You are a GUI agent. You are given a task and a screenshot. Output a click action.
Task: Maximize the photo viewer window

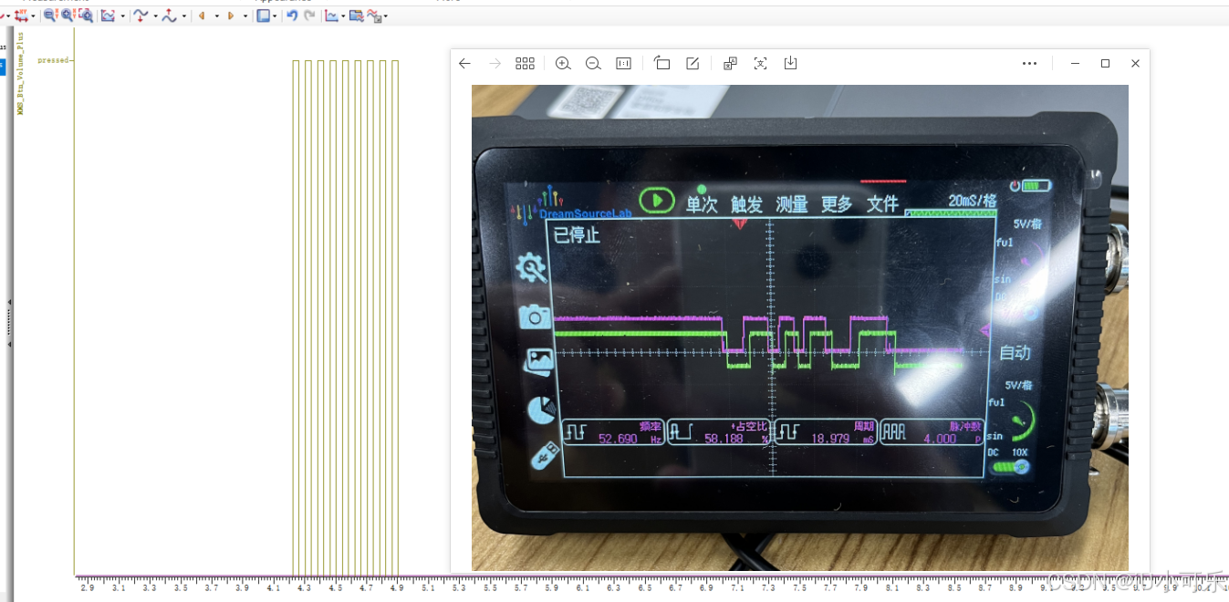tap(1105, 63)
